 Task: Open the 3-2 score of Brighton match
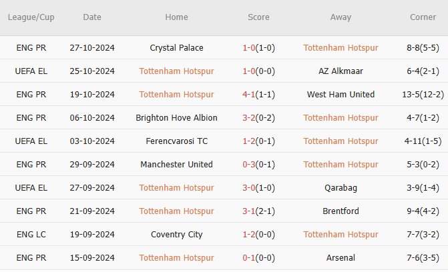(248, 118)
